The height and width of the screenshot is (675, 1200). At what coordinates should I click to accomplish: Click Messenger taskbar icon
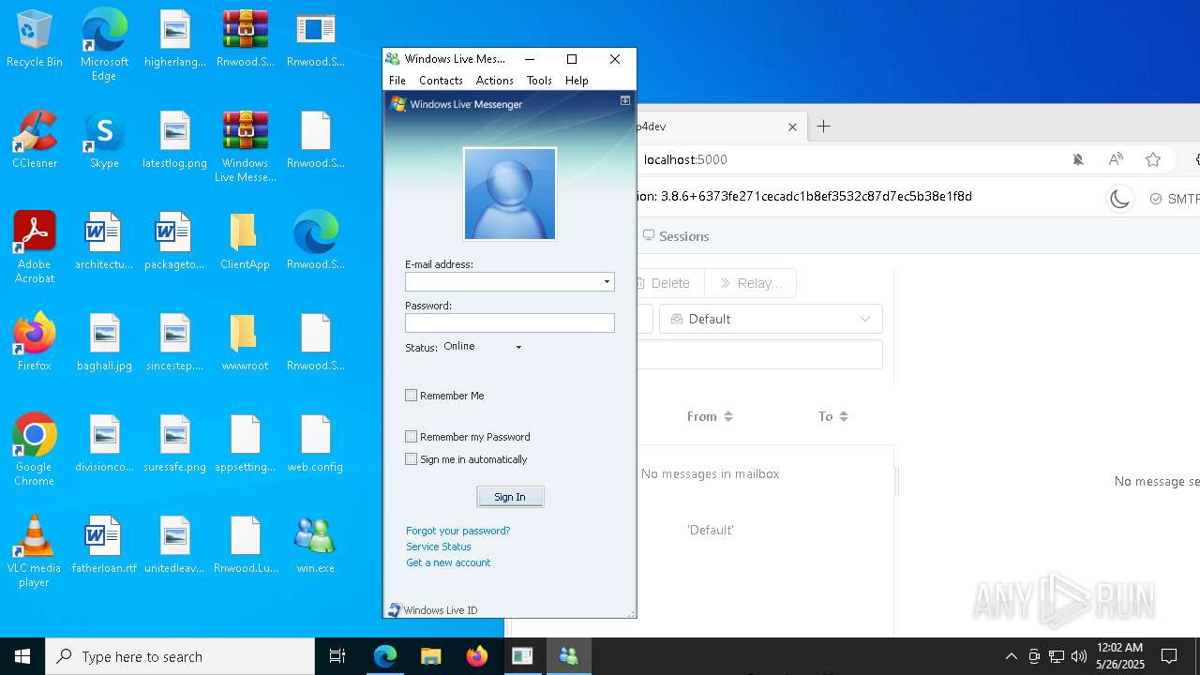[x=568, y=656]
